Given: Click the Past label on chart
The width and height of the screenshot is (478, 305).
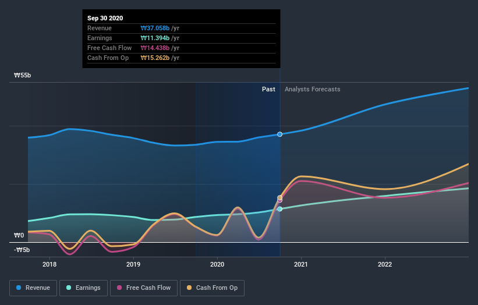Looking at the screenshot, I should [x=268, y=89].
